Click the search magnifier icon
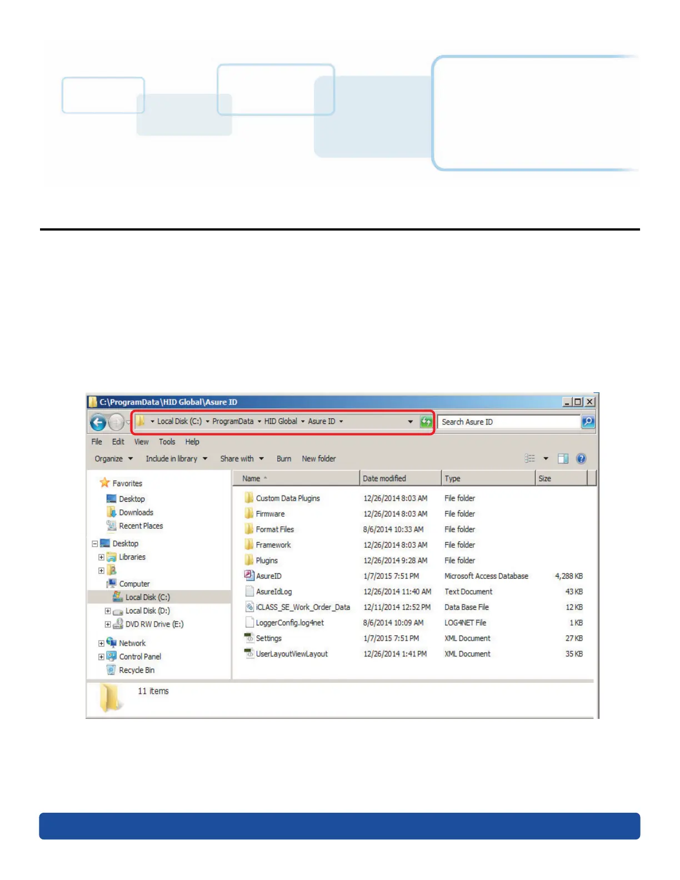 [x=588, y=422]
